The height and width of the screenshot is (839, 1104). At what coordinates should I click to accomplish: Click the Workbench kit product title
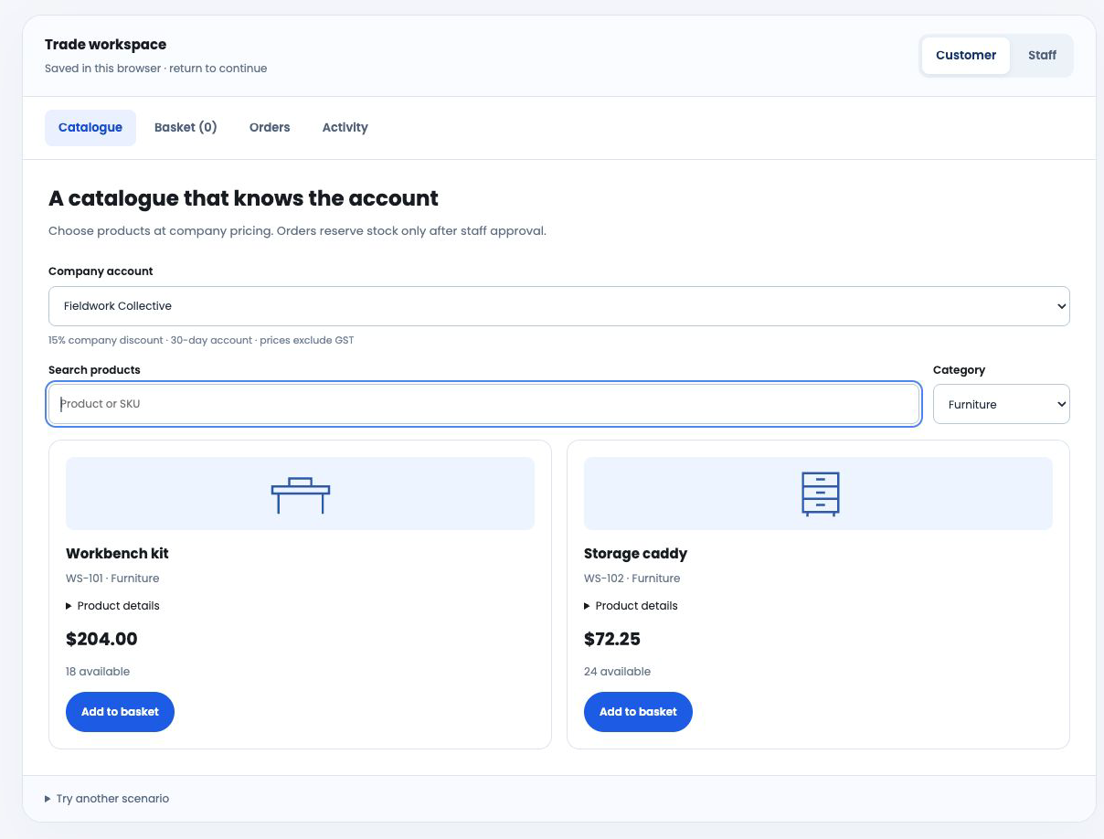(117, 554)
